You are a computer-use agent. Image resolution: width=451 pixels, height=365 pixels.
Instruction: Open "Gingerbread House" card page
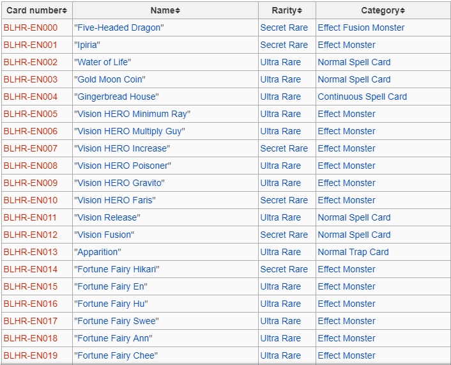(x=116, y=97)
